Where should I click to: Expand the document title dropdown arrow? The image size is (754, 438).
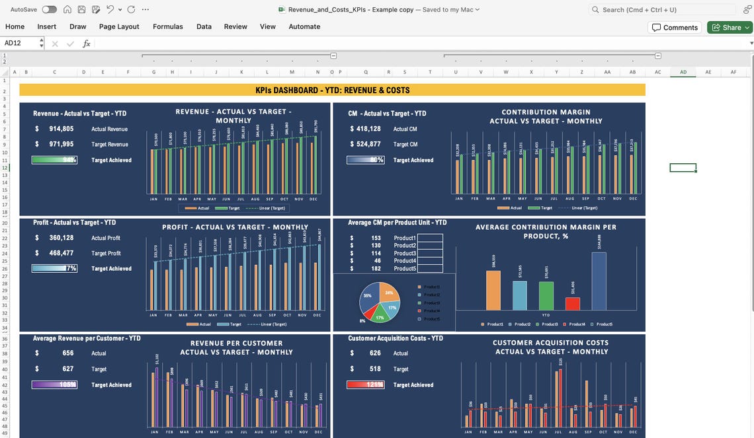[x=478, y=9]
